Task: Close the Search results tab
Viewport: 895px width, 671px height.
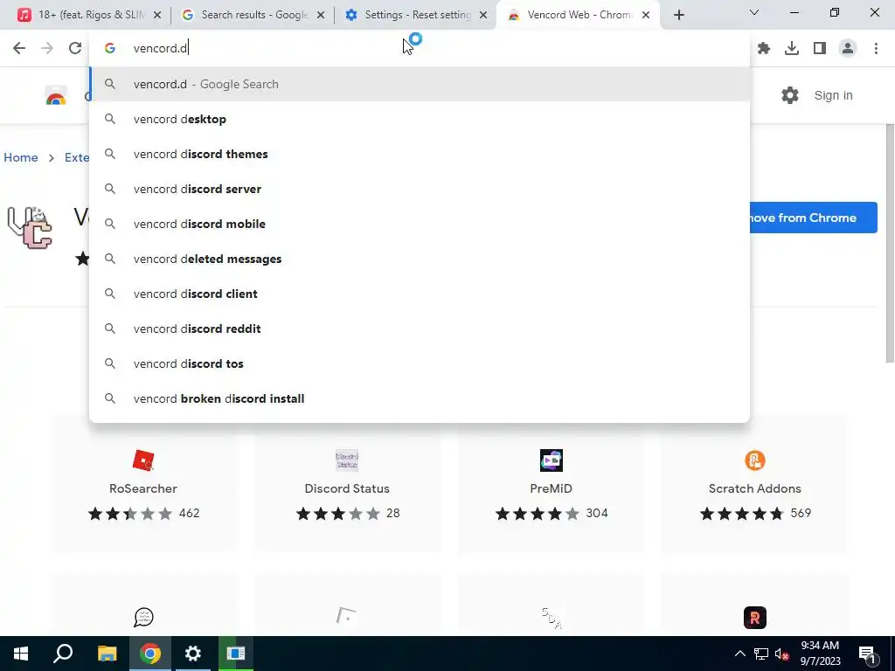Action: [321, 15]
